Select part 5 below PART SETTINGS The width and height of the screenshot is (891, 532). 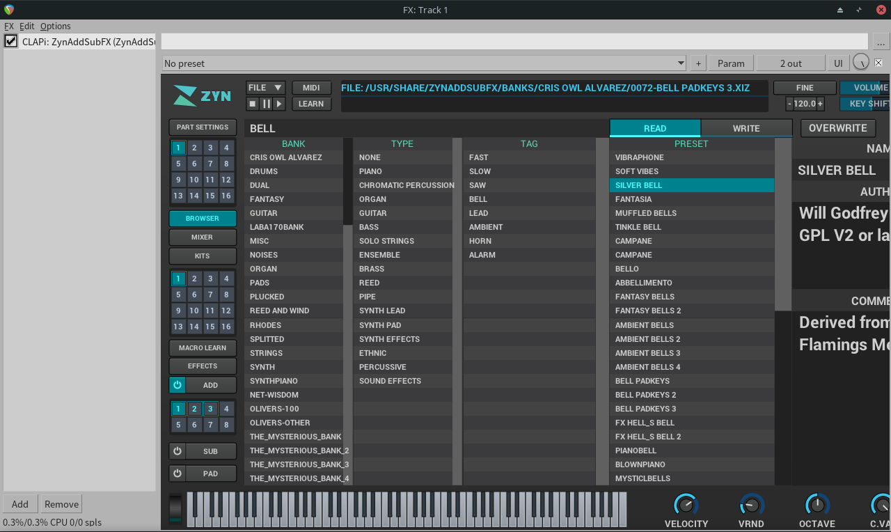[178, 164]
